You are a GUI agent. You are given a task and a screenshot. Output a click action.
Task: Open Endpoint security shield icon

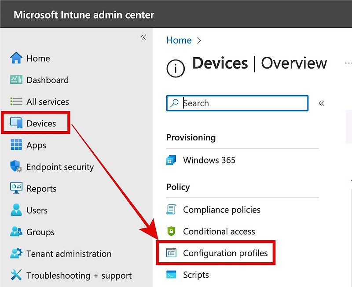point(16,167)
